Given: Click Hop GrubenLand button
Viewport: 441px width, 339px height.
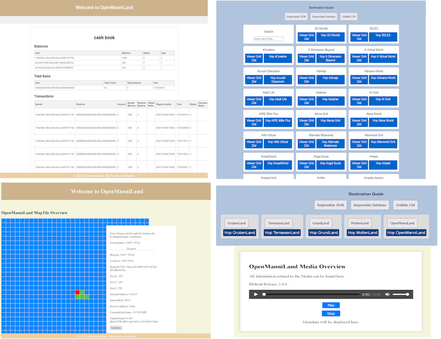Looking at the screenshot, I should tap(240, 233).
